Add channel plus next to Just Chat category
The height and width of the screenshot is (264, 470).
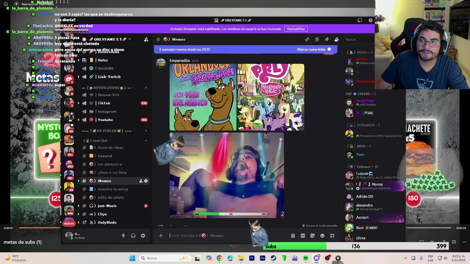tap(146, 140)
